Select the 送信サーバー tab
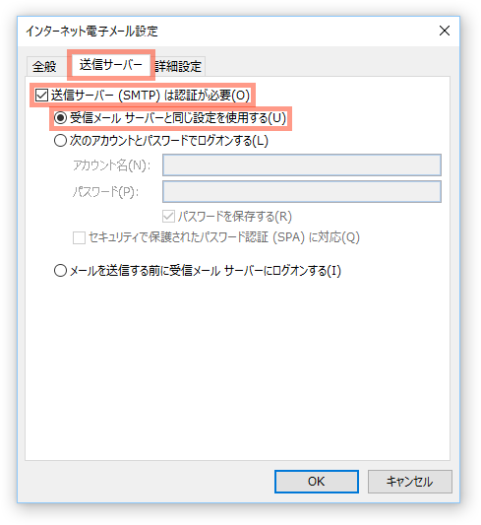 (111, 64)
